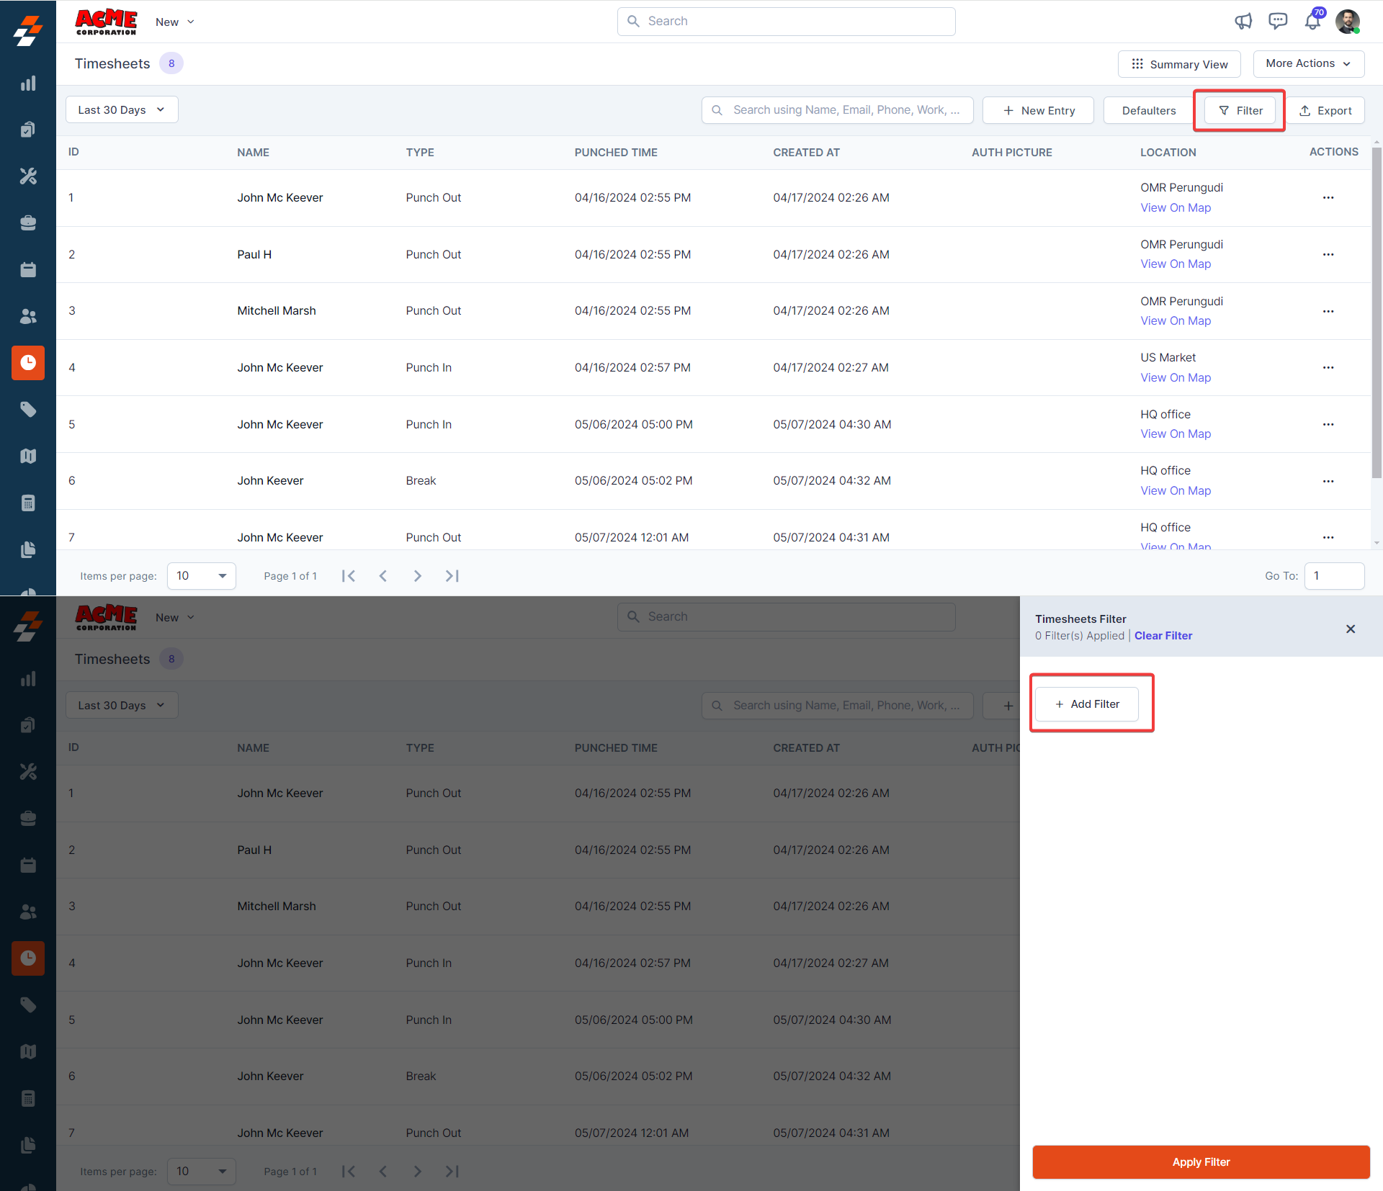
Task: Open notifications bell with 70 badge
Action: click(x=1312, y=22)
